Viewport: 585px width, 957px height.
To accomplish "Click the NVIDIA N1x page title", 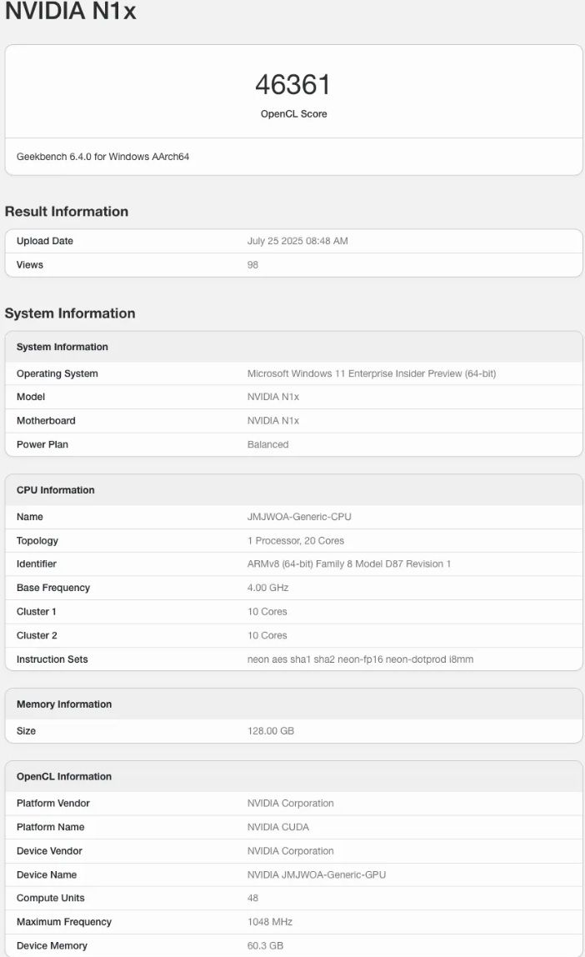I will tap(70, 11).
